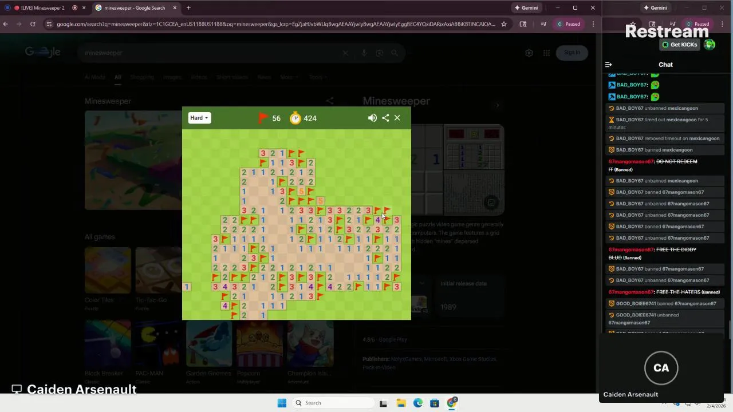
Task: Open the Hard difficulty dropdown
Action: tap(199, 118)
